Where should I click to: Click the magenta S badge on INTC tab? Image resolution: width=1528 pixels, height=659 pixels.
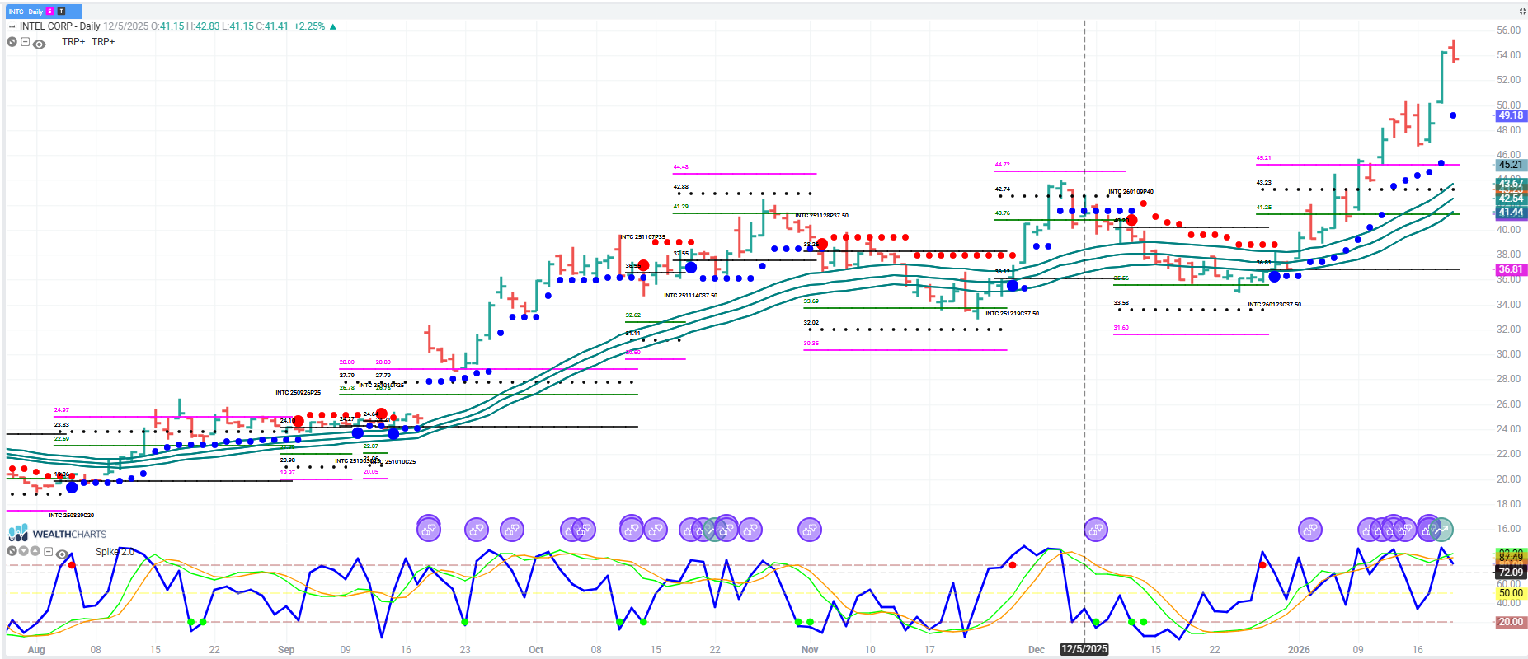[x=50, y=12]
